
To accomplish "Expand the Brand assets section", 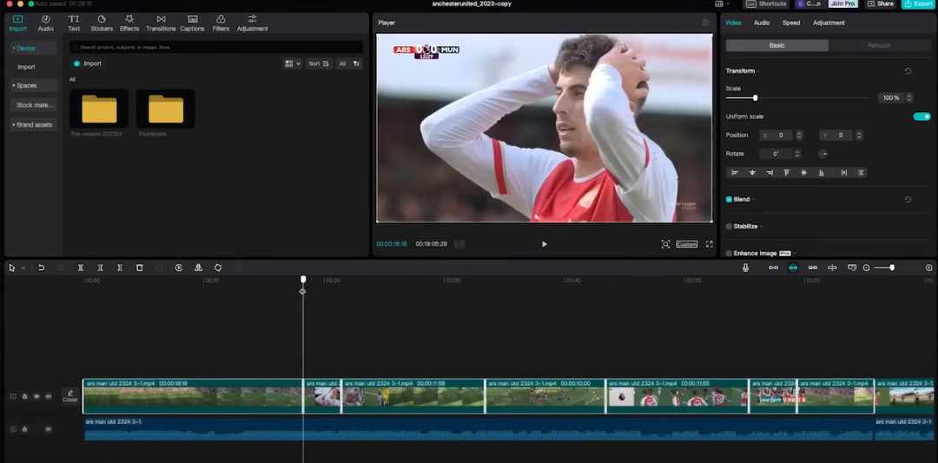I will pos(34,125).
